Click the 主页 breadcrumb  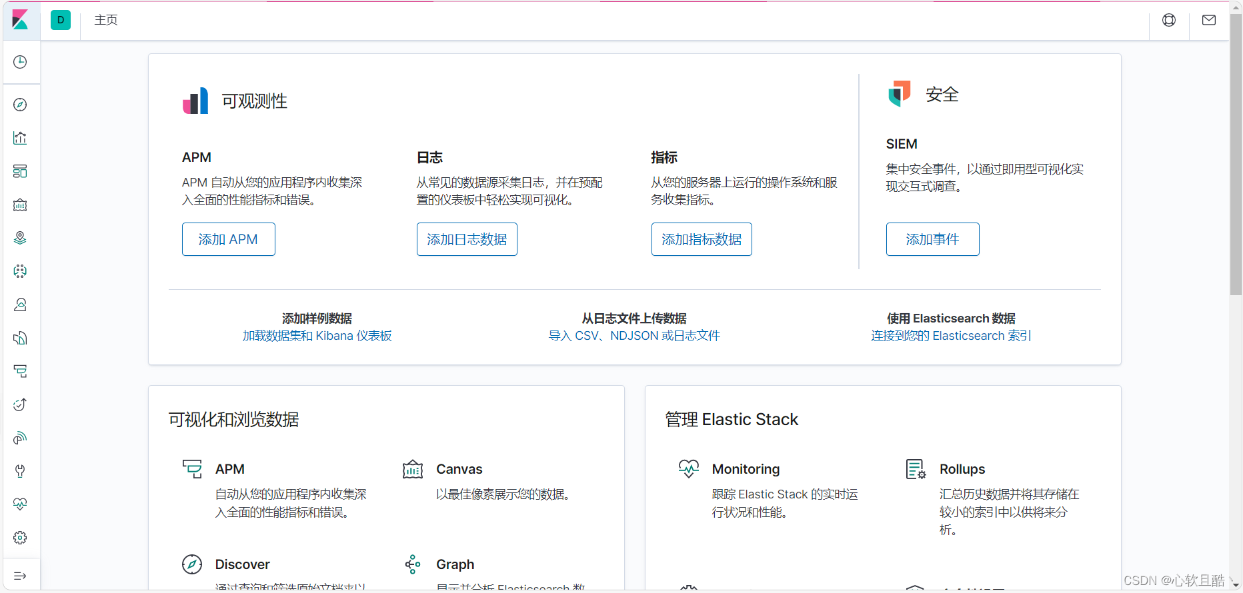pyautogui.click(x=106, y=20)
